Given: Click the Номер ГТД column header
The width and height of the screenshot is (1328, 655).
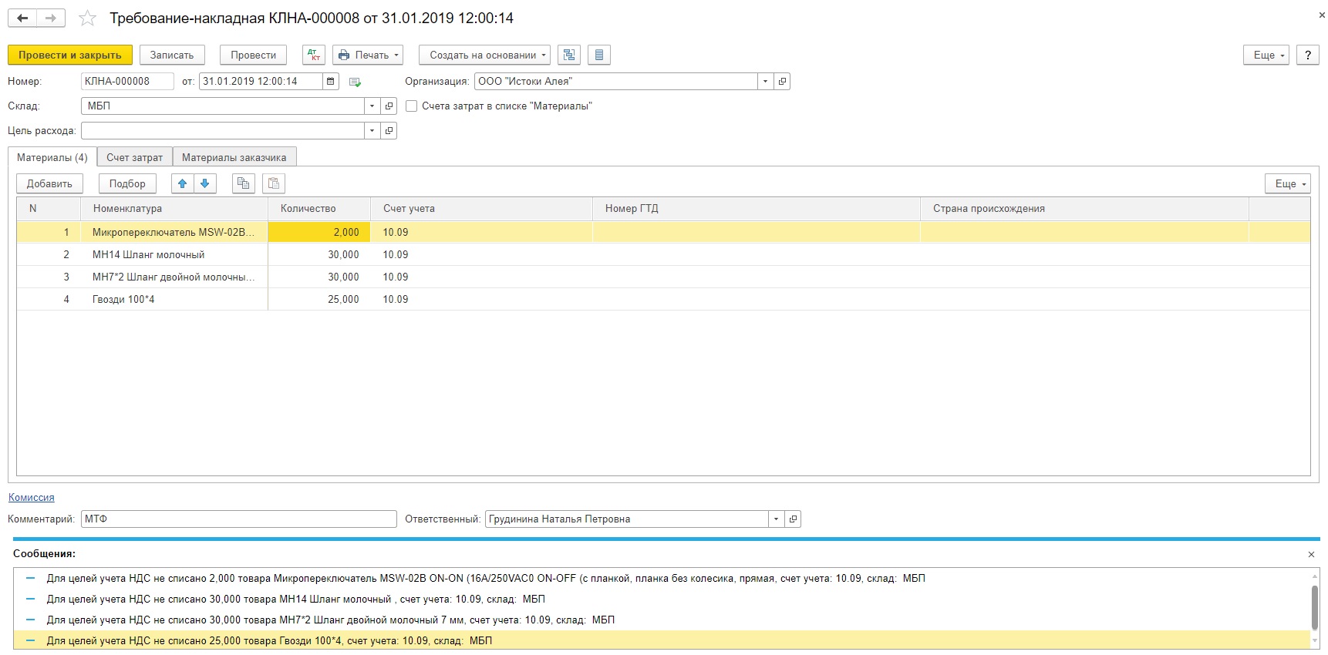Looking at the screenshot, I should pos(756,208).
